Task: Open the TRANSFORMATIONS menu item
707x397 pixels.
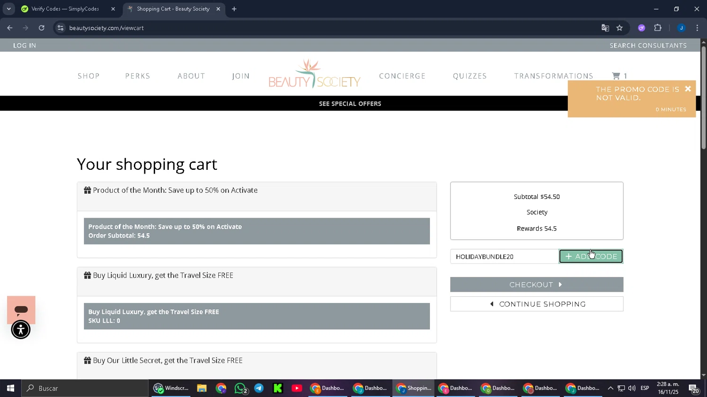Action: pyautogui.click(x=554, y=76)
